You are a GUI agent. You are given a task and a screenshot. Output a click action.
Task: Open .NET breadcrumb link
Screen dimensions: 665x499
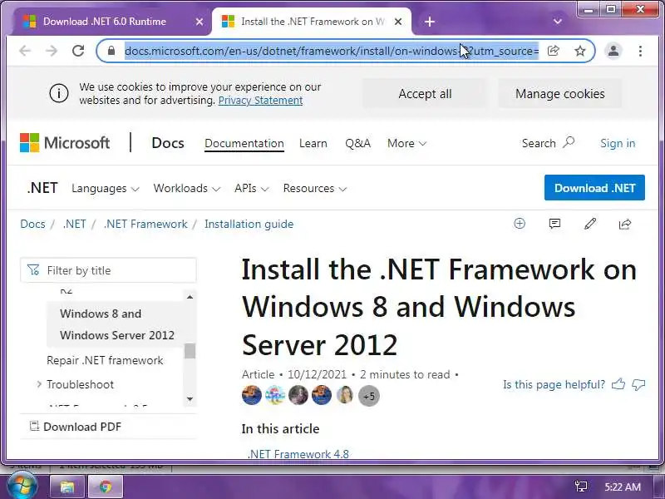click(74, 224)
